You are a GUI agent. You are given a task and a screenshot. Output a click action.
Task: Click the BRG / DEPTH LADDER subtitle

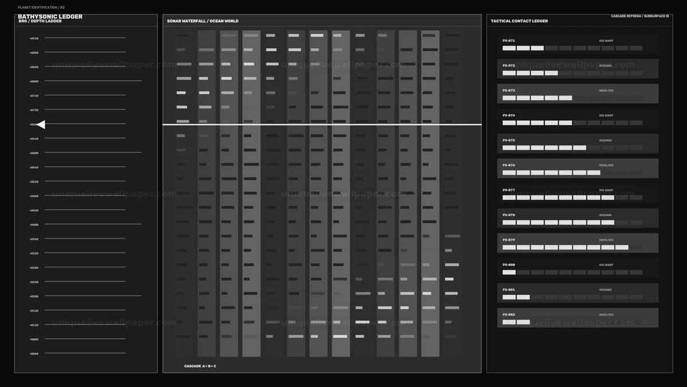[x=40, y=21]
